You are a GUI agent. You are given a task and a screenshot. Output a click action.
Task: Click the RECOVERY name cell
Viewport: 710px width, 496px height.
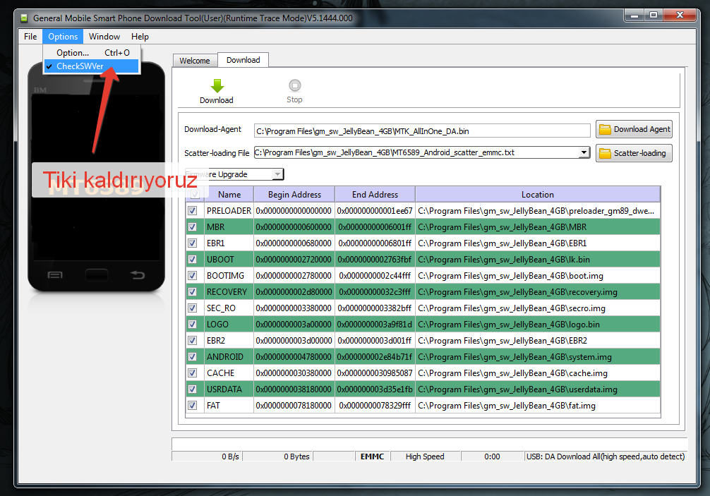[229, 292]
